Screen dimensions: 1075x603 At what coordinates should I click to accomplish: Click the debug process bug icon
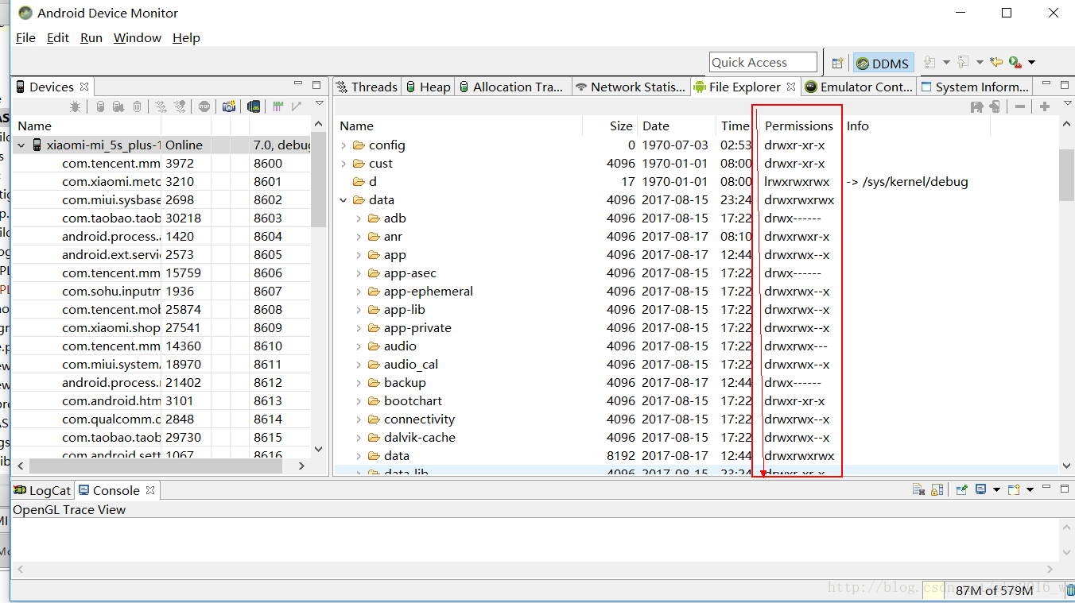(75, 106)
